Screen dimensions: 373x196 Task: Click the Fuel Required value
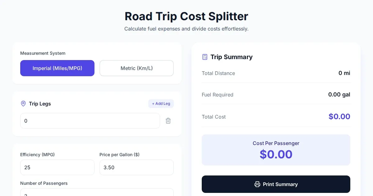339,95
